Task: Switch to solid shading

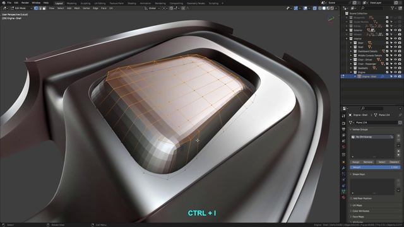Action: (x=324, y=8)
